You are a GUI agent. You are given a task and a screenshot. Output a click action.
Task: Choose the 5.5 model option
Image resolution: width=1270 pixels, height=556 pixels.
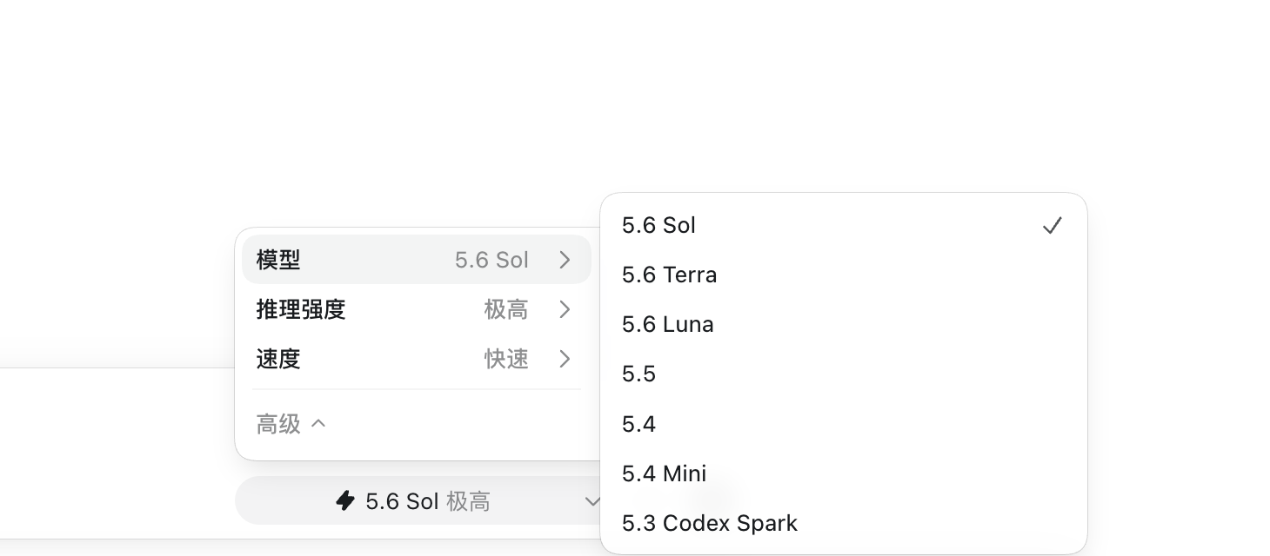click(x=844, y=374)
